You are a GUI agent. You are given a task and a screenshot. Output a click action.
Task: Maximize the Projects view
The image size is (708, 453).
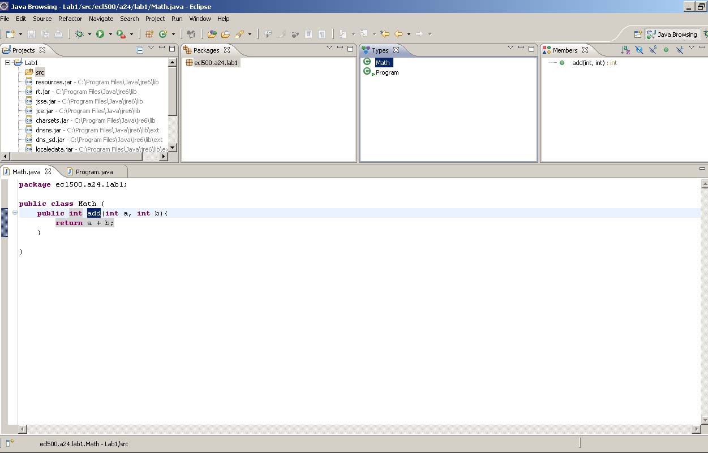click(x=173, y=48)
